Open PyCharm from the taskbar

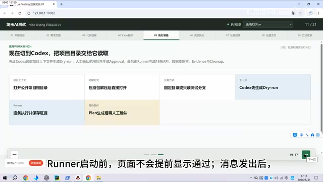(x=57, y=177)
